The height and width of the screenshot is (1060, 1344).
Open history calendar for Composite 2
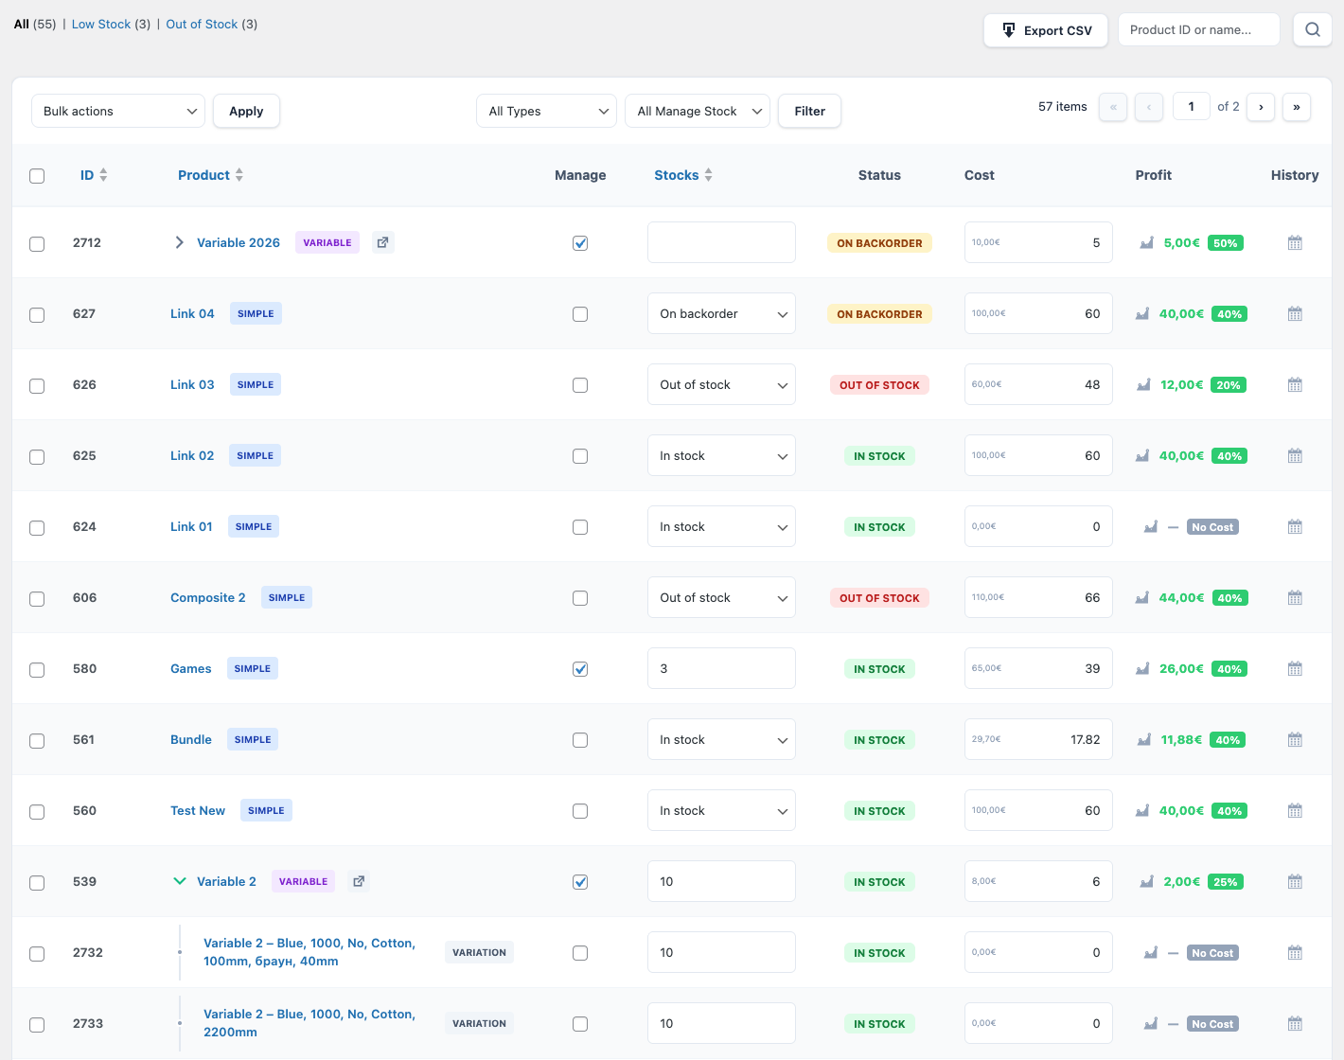point(1295,598)
